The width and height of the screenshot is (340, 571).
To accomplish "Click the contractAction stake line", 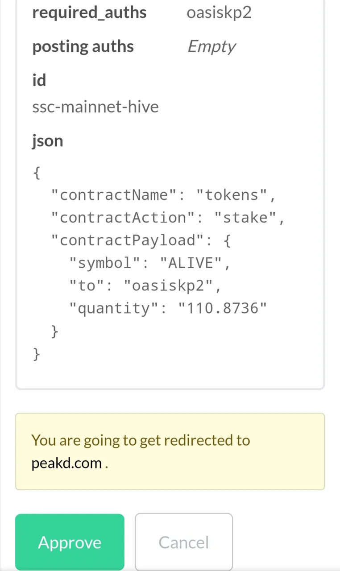I will click(x=168, y=218).
